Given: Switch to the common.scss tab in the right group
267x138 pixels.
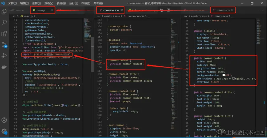Looking at the screenshot, I should click(x=196, y=10).
